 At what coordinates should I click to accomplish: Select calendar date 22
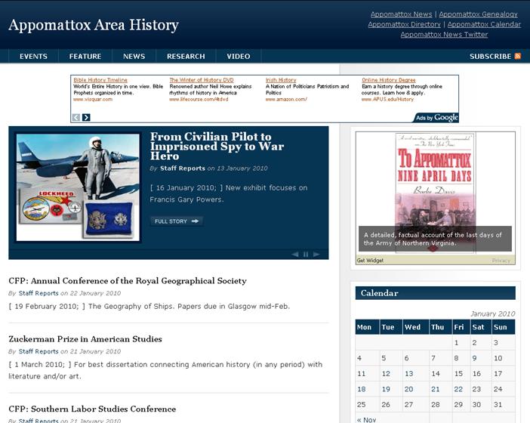[458, 389]
